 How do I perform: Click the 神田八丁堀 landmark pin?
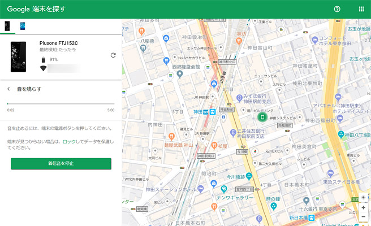pos(341,134)
